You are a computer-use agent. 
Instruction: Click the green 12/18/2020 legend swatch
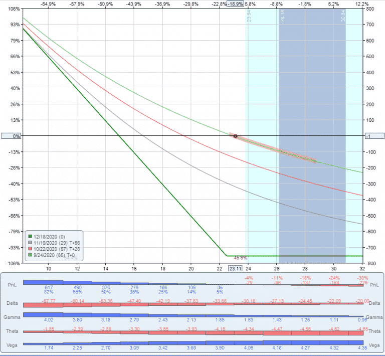[x=30, y=236]
